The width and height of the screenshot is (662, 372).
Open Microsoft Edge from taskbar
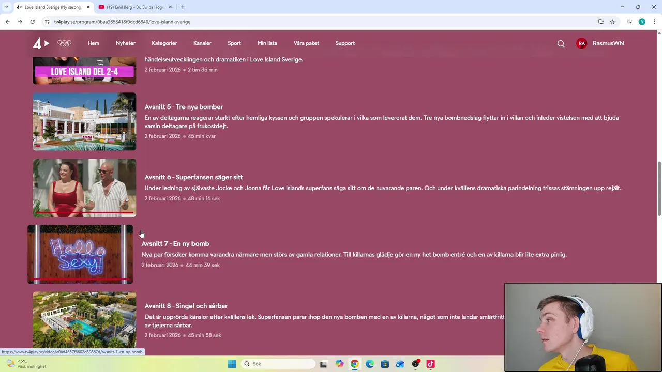pyautogui.click(x=370, y=364)
